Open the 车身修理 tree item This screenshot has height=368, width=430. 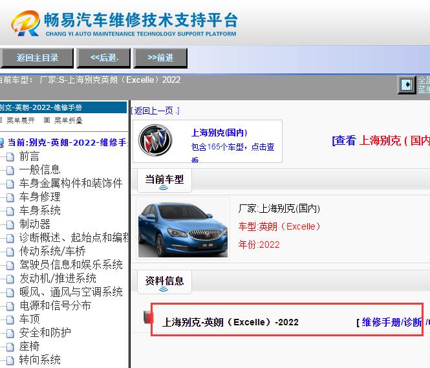[x=39, y=197]
